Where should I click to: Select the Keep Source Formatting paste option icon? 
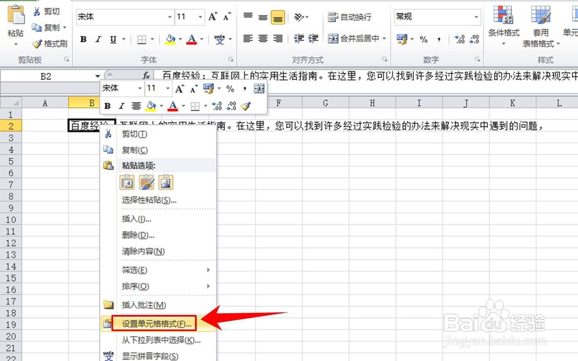point(127,182)
